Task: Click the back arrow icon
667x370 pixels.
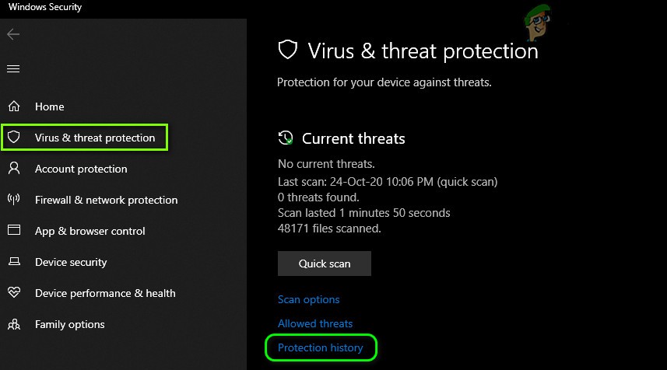Action: [x=13, y=34]
